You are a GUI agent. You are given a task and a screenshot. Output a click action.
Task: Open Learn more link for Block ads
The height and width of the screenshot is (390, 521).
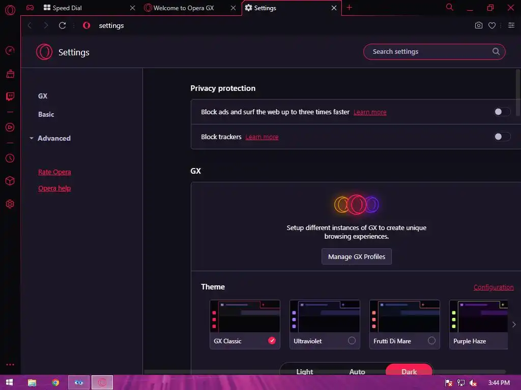point(370,112)
